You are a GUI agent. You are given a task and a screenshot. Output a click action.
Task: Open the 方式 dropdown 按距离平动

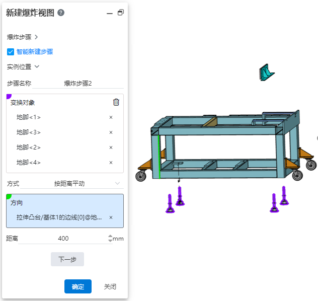72,184
